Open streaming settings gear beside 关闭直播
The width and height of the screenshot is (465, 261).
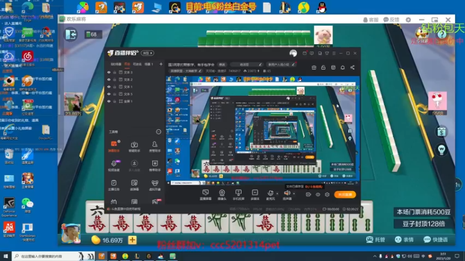click(327, 194)
